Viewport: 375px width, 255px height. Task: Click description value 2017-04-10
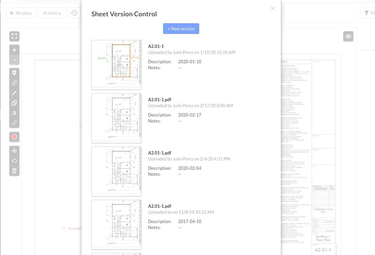[190, 221]
